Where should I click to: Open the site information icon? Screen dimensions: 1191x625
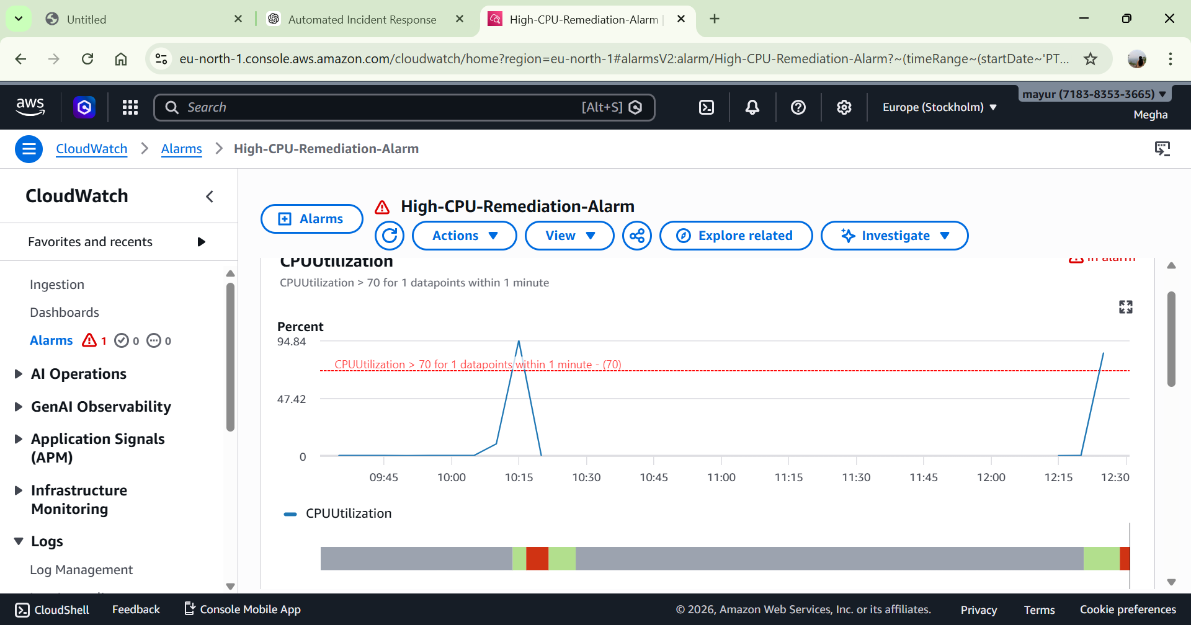pos(161,59)
